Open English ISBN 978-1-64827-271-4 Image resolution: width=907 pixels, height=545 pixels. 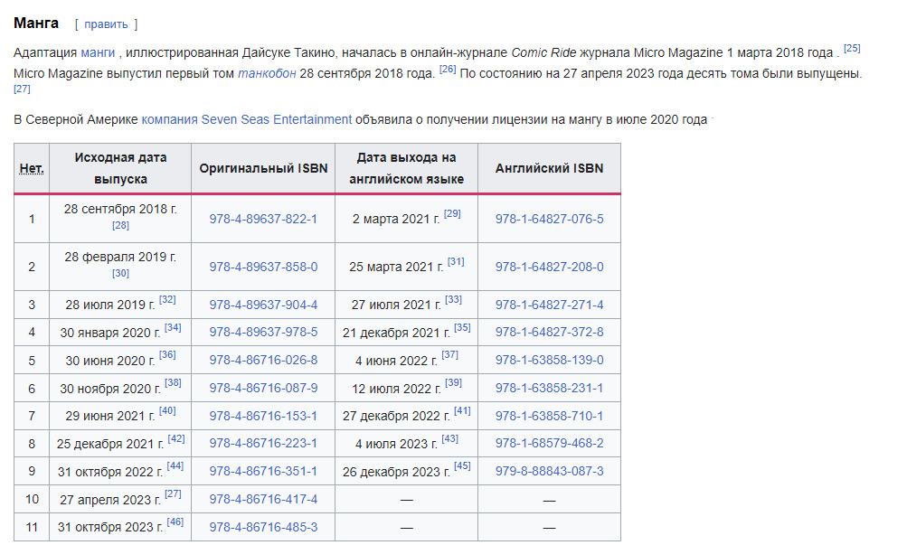pos(549,305)
